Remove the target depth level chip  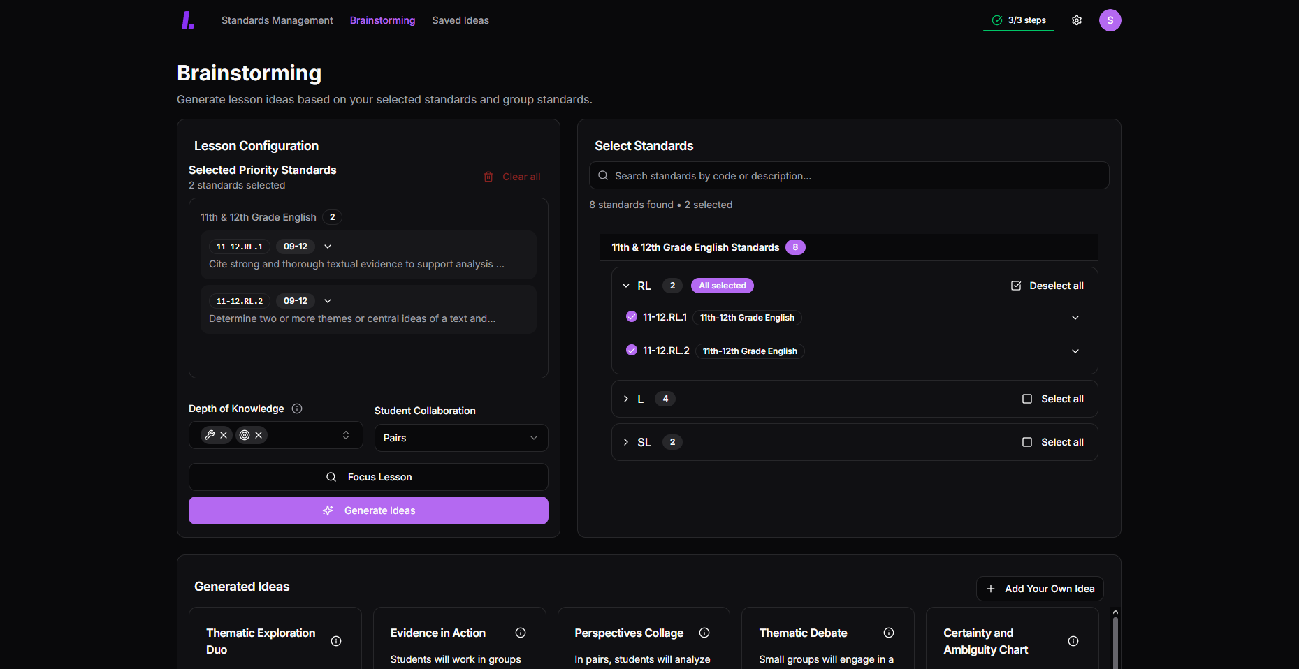259,435
